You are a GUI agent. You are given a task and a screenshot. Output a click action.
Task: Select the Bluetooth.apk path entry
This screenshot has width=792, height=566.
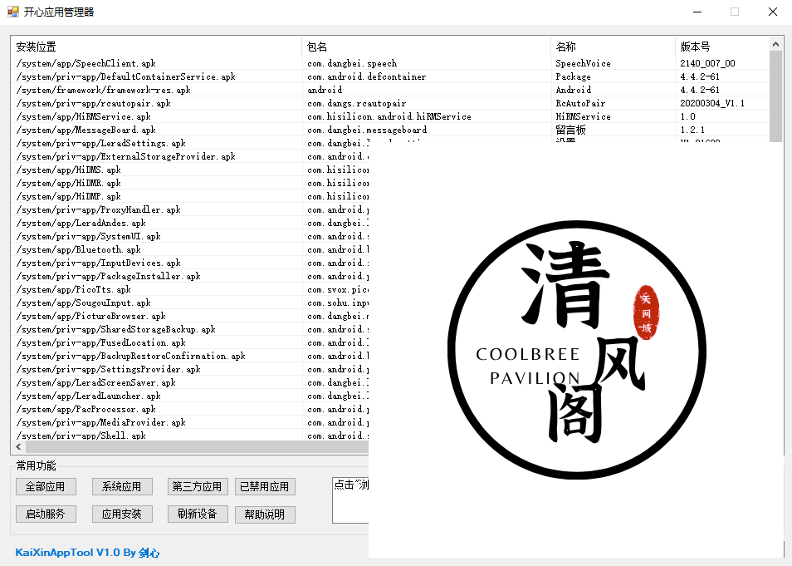tap(78, 250)
